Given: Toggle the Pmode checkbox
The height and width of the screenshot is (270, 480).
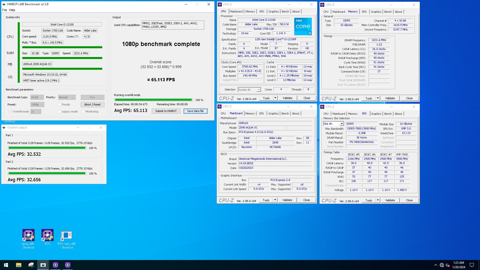Looking at the screenshot, I should click(x=59, y=104).
